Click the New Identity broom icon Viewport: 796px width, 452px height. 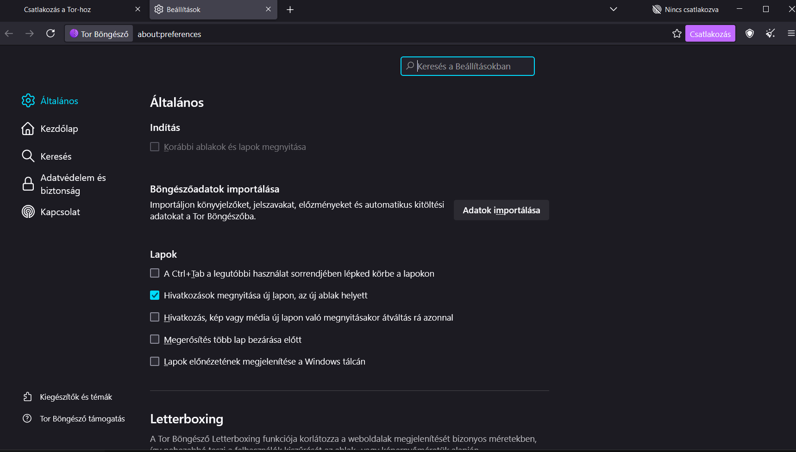tap(770, 33)
